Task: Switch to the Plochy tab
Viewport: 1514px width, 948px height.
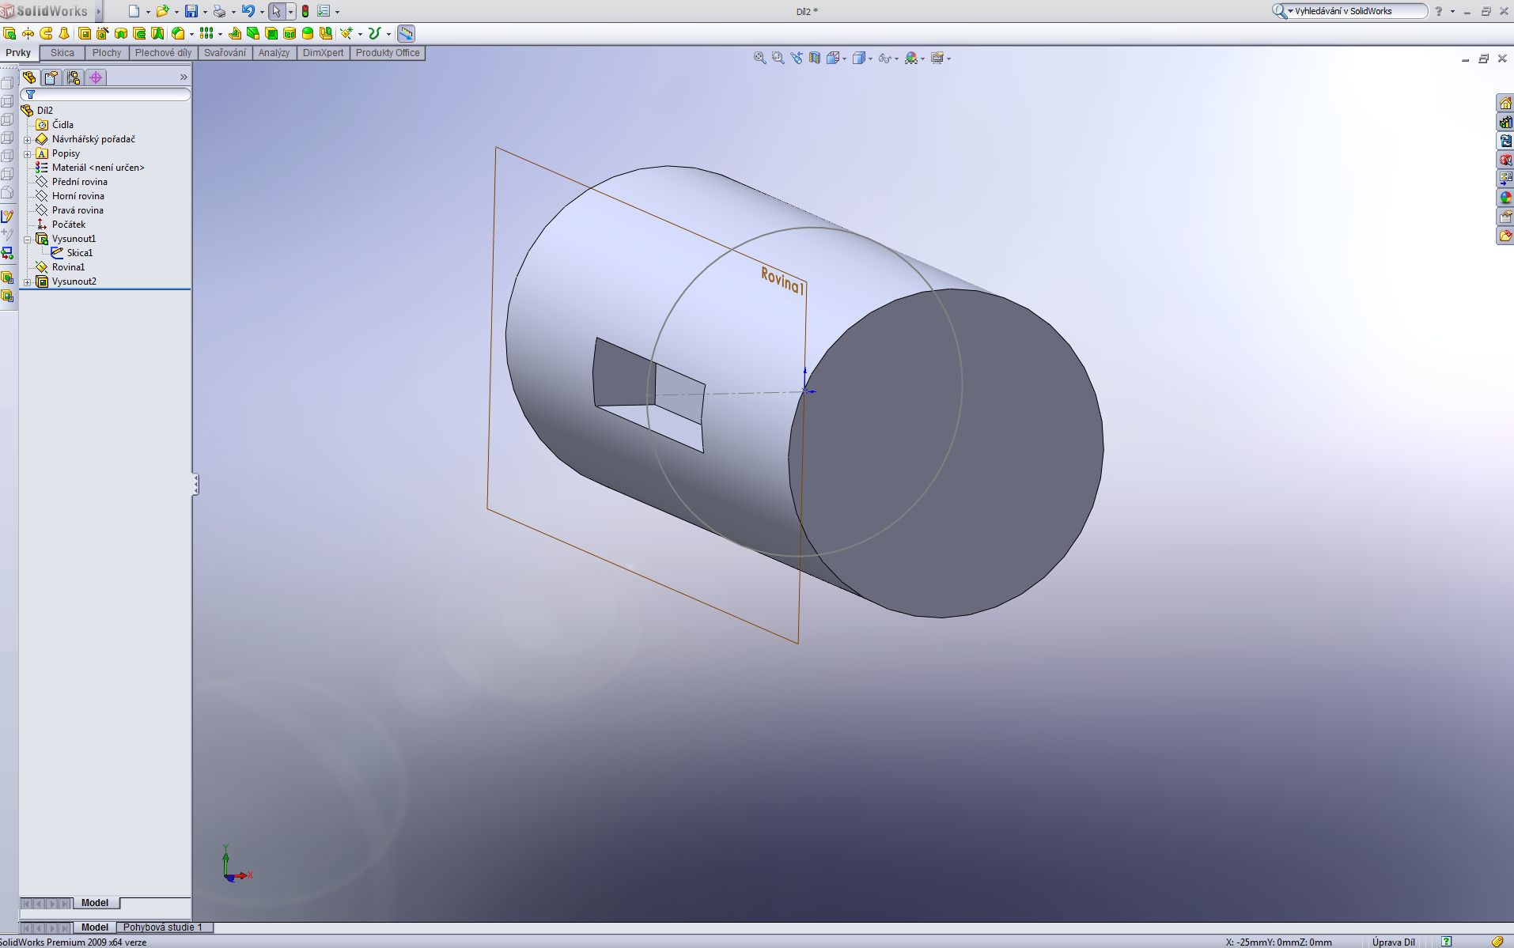Action: 107,53
